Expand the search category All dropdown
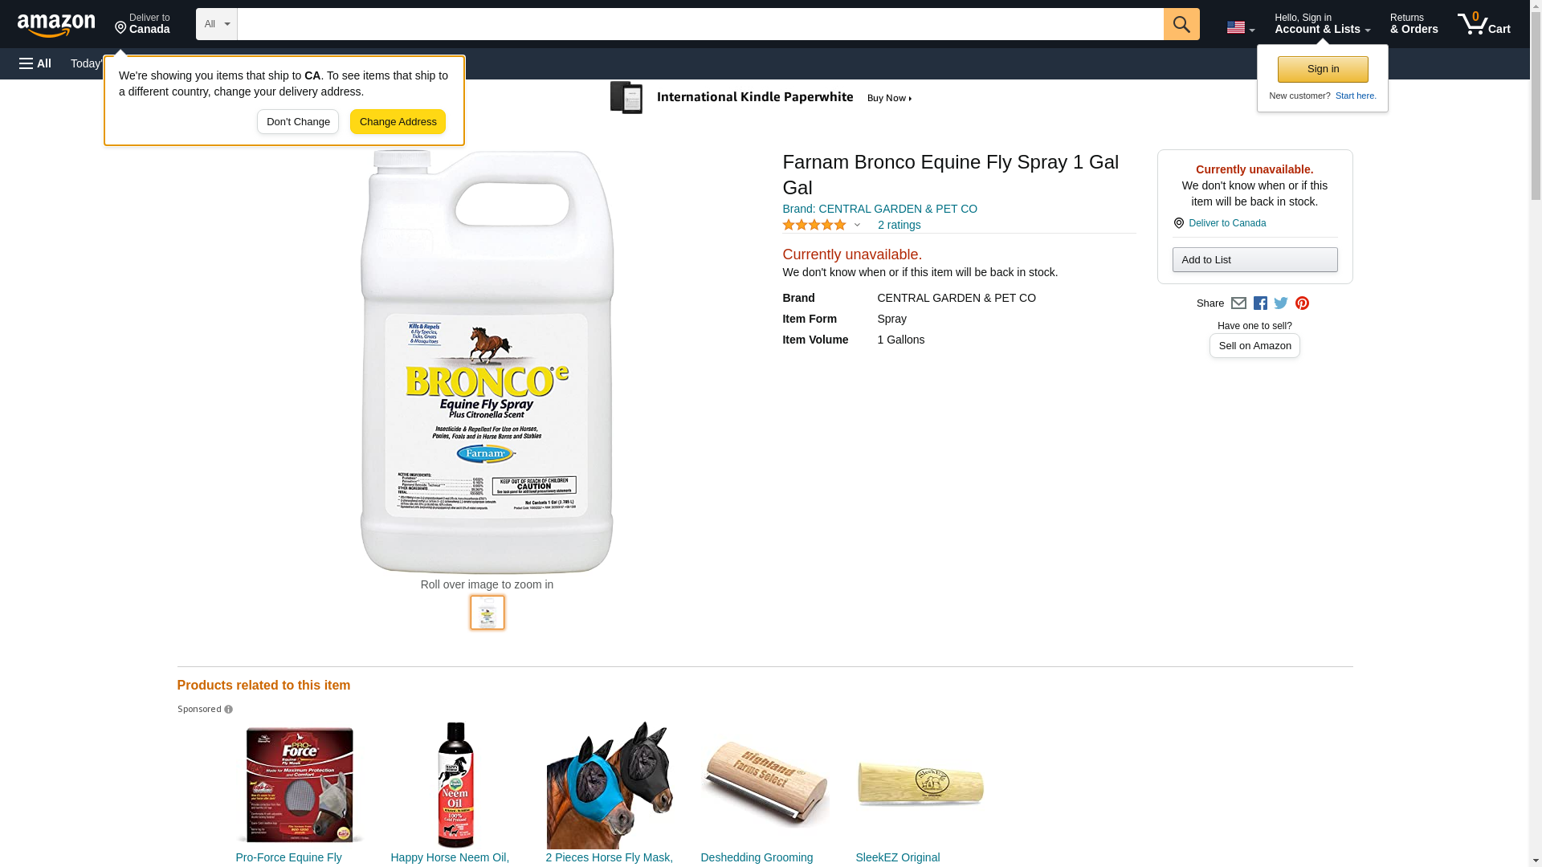 216,24
